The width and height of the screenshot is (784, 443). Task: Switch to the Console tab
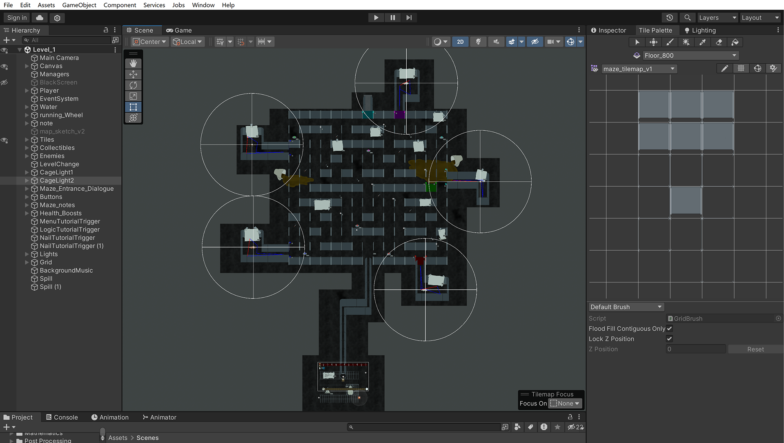point(62,417)
